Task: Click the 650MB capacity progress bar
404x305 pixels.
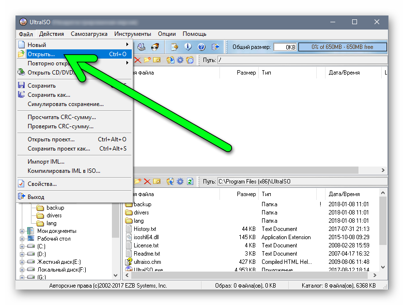Action: pos(342,47)
